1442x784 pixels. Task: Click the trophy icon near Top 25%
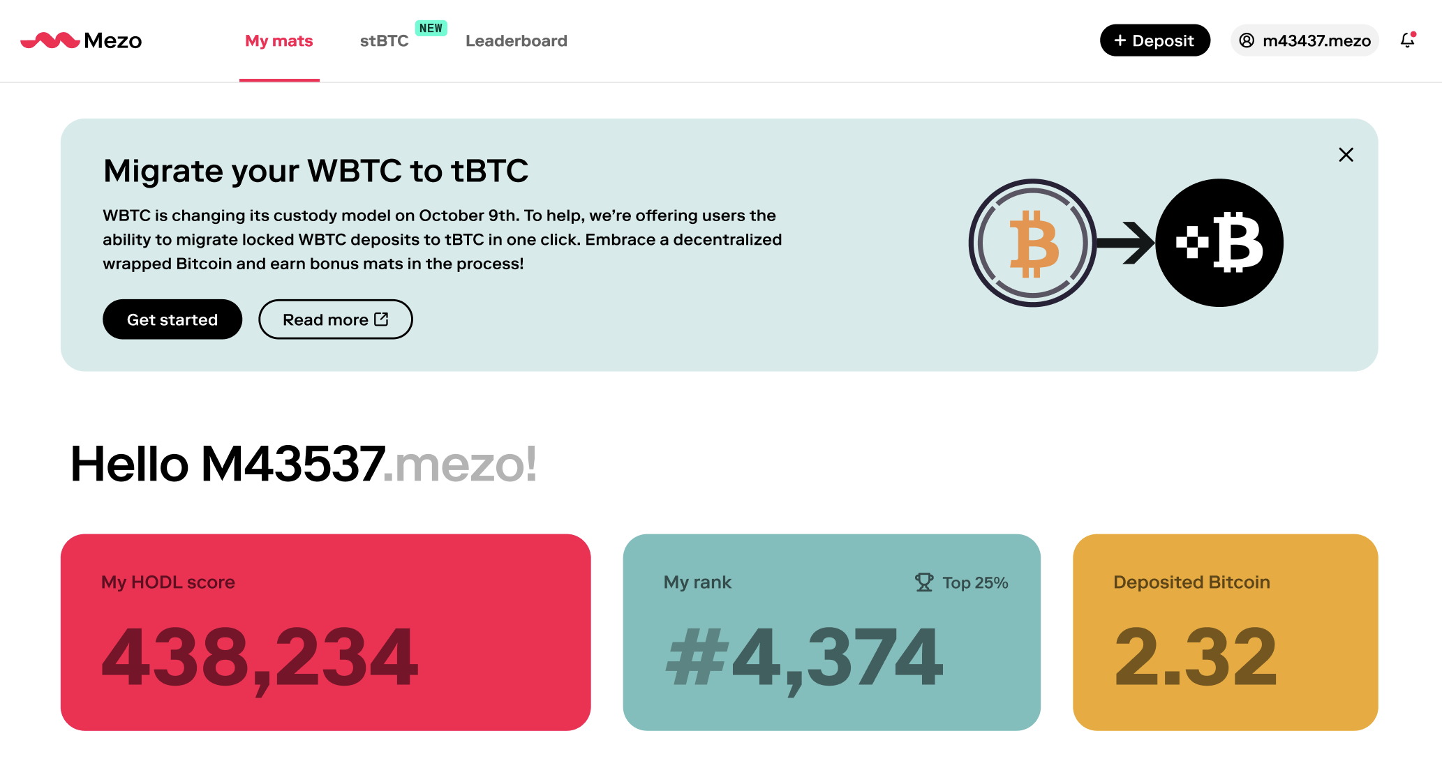[x=924, y=582]
